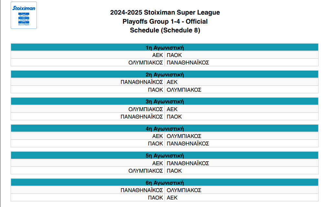Click ΠΑΝΑΘΗΝΑΪΚΟΣ away team in matchday 5
Image resolution: width=330 pixels, height=207 pixels.
[188, 163]
